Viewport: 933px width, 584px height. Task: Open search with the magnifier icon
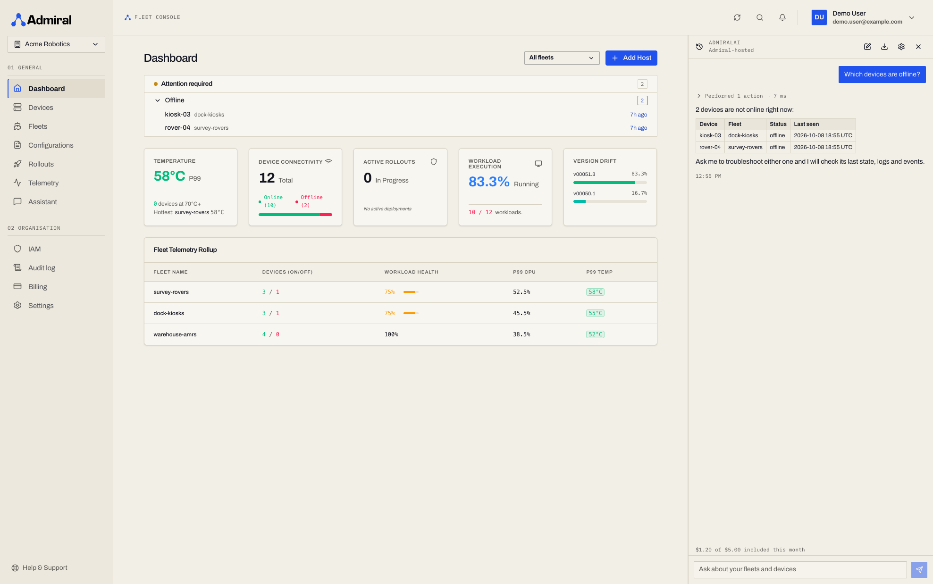pyautogui.click(x=760, y=17)
